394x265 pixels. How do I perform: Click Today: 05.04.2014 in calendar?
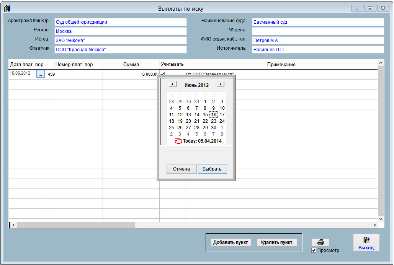coord(202,141)
